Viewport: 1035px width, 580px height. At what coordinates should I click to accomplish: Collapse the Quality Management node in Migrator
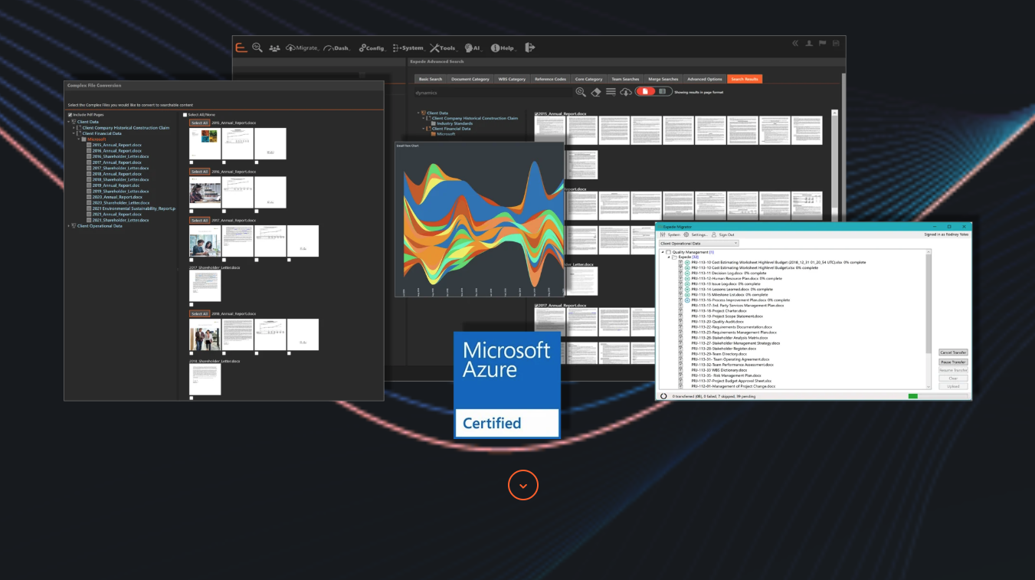coord(663,252)
